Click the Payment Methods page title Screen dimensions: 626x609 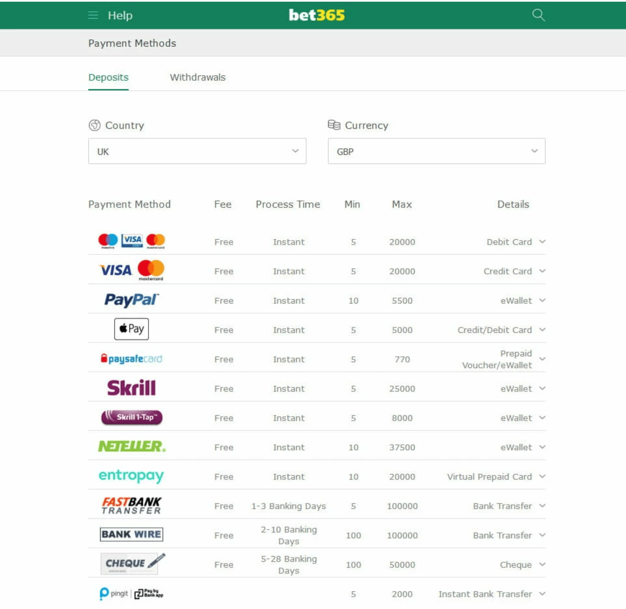pyautogui.click(x=132, y=43)
